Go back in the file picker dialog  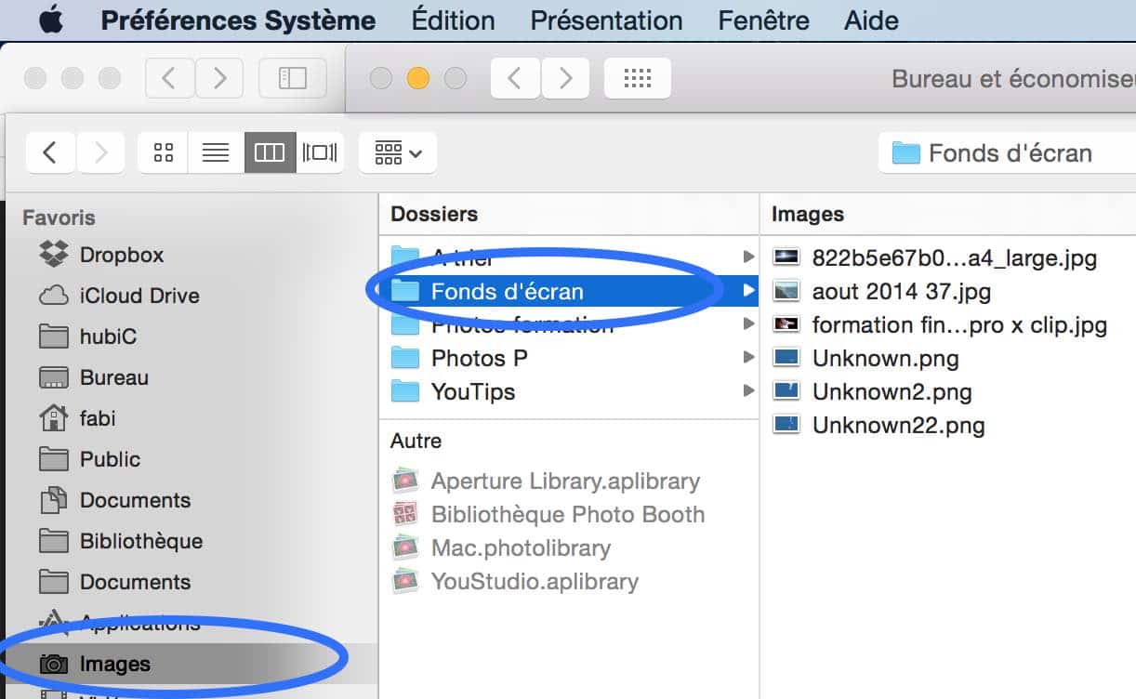click(51, 152)
